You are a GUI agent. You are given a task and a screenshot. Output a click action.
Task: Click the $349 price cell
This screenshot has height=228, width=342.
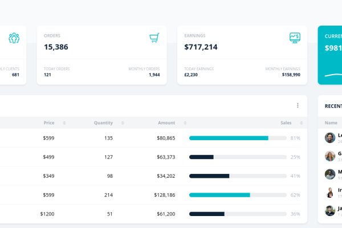(x=48, y=176)
